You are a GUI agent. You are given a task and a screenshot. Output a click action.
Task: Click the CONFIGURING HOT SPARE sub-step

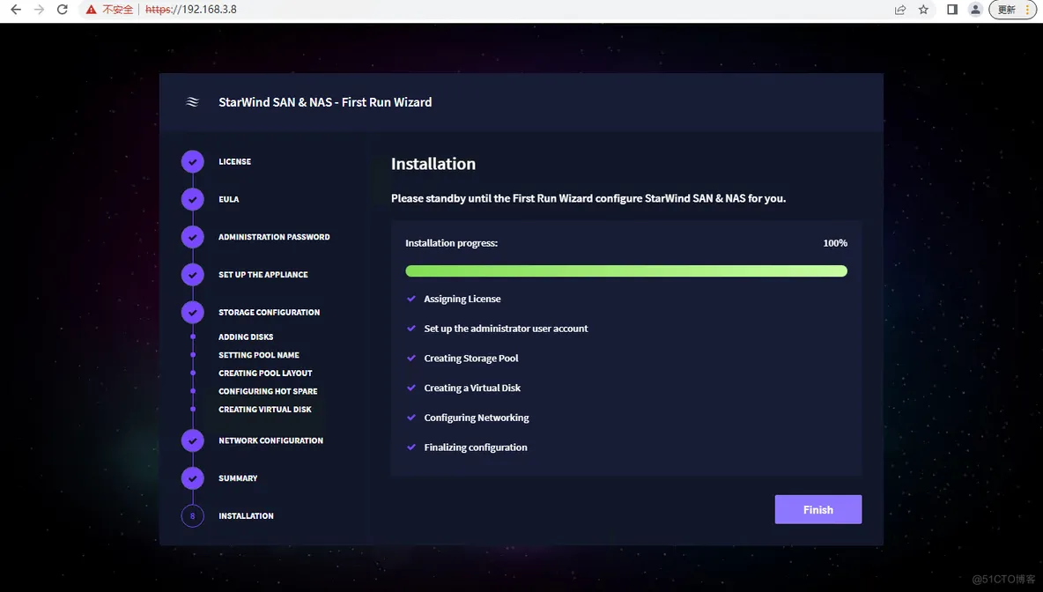coord(268,391)
